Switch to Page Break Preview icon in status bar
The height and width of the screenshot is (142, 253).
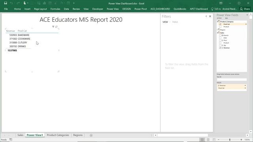pos(214,140)
